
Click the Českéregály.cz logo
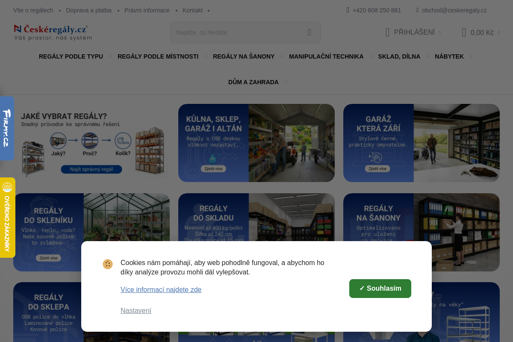click(53, 32)
